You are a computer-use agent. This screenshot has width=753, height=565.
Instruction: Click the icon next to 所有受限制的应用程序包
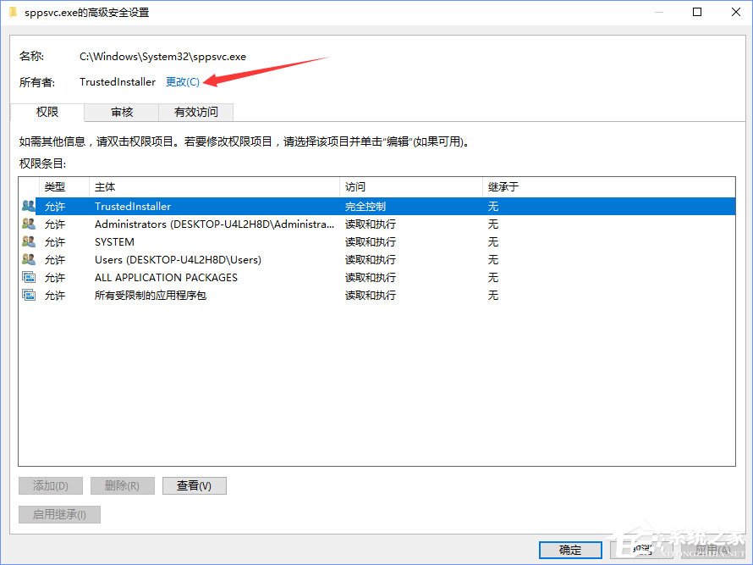tap(28, 295)
